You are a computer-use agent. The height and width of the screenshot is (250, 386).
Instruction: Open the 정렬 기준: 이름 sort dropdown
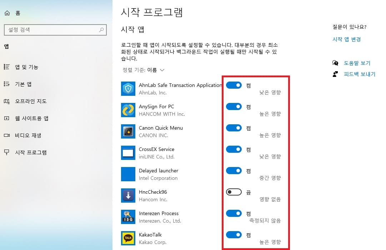pos(144,70)
